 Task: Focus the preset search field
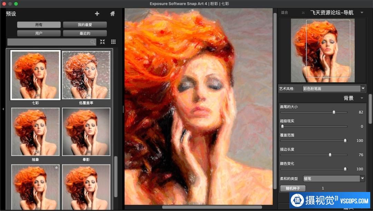point(51,42)
